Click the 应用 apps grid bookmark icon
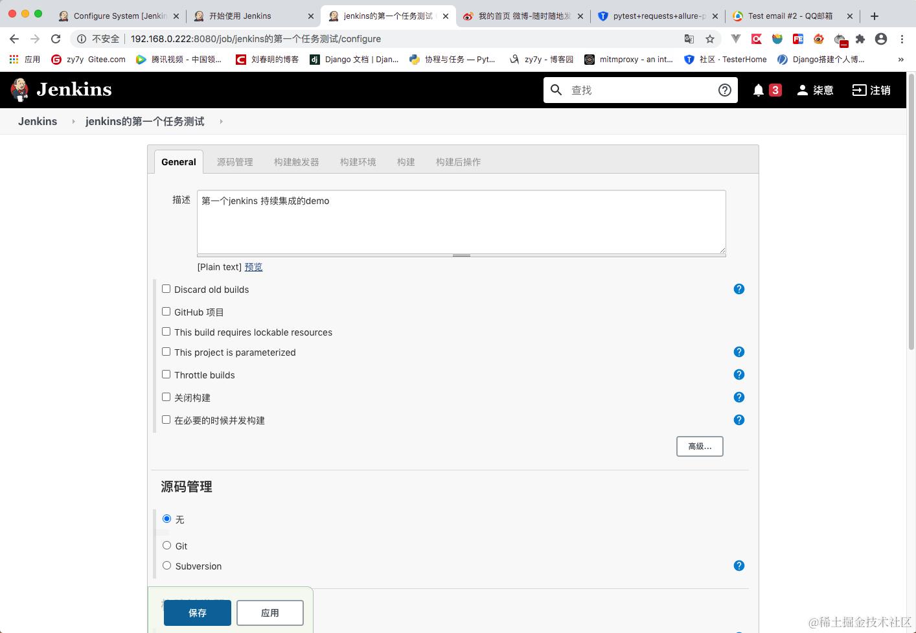Image resolution: width=916 pixels, height=633 pixels. pos(14,59)
